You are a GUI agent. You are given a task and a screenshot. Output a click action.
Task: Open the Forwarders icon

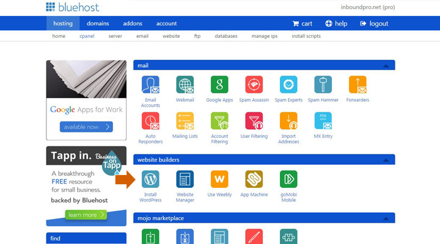(x=358, y=85)
